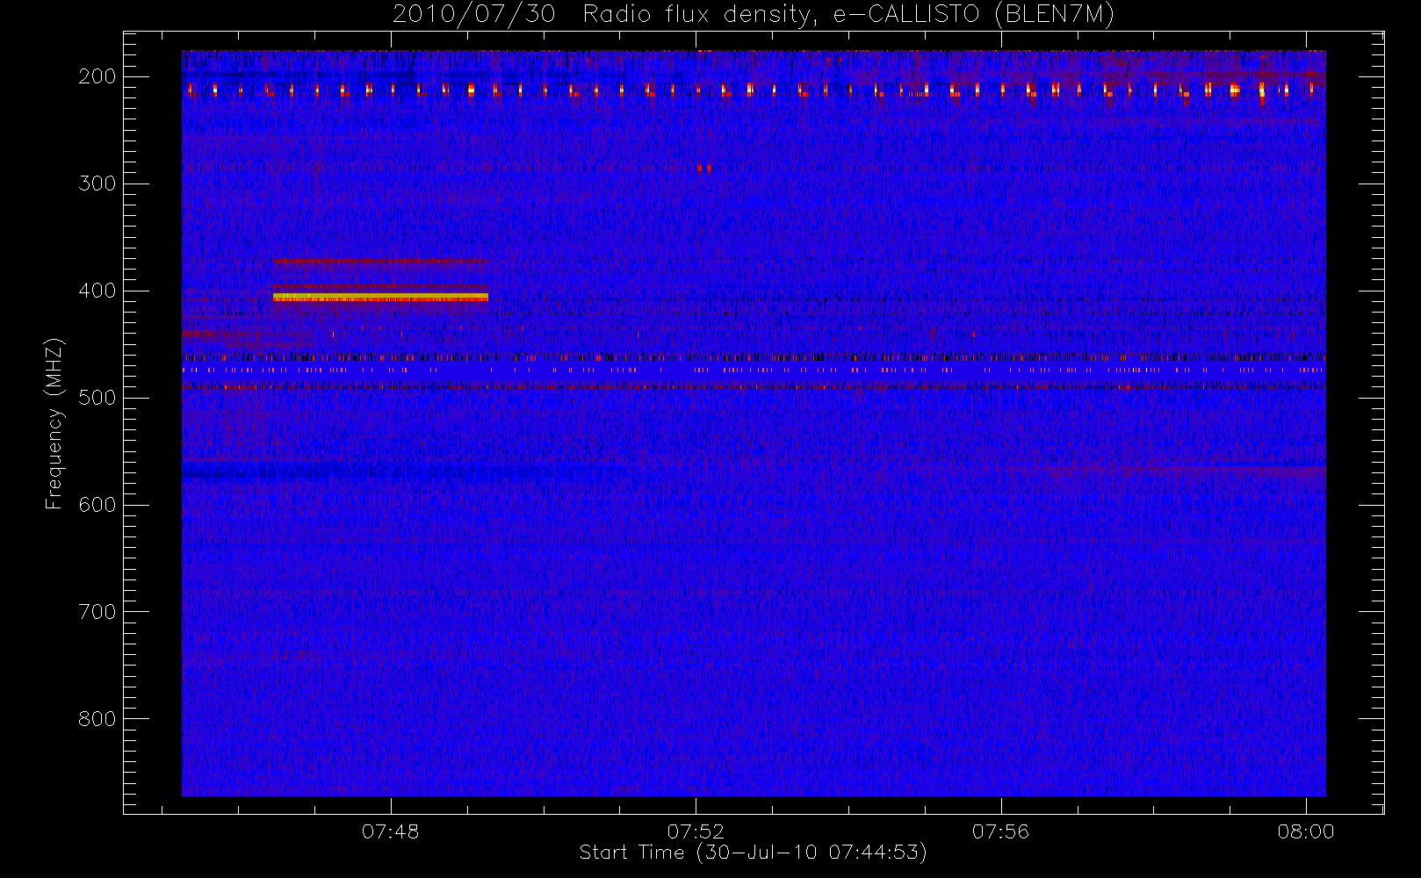The image size is (1421, 878).
Task: Click the faint red band above 400 MHz
Action: [x=378, y=261]
